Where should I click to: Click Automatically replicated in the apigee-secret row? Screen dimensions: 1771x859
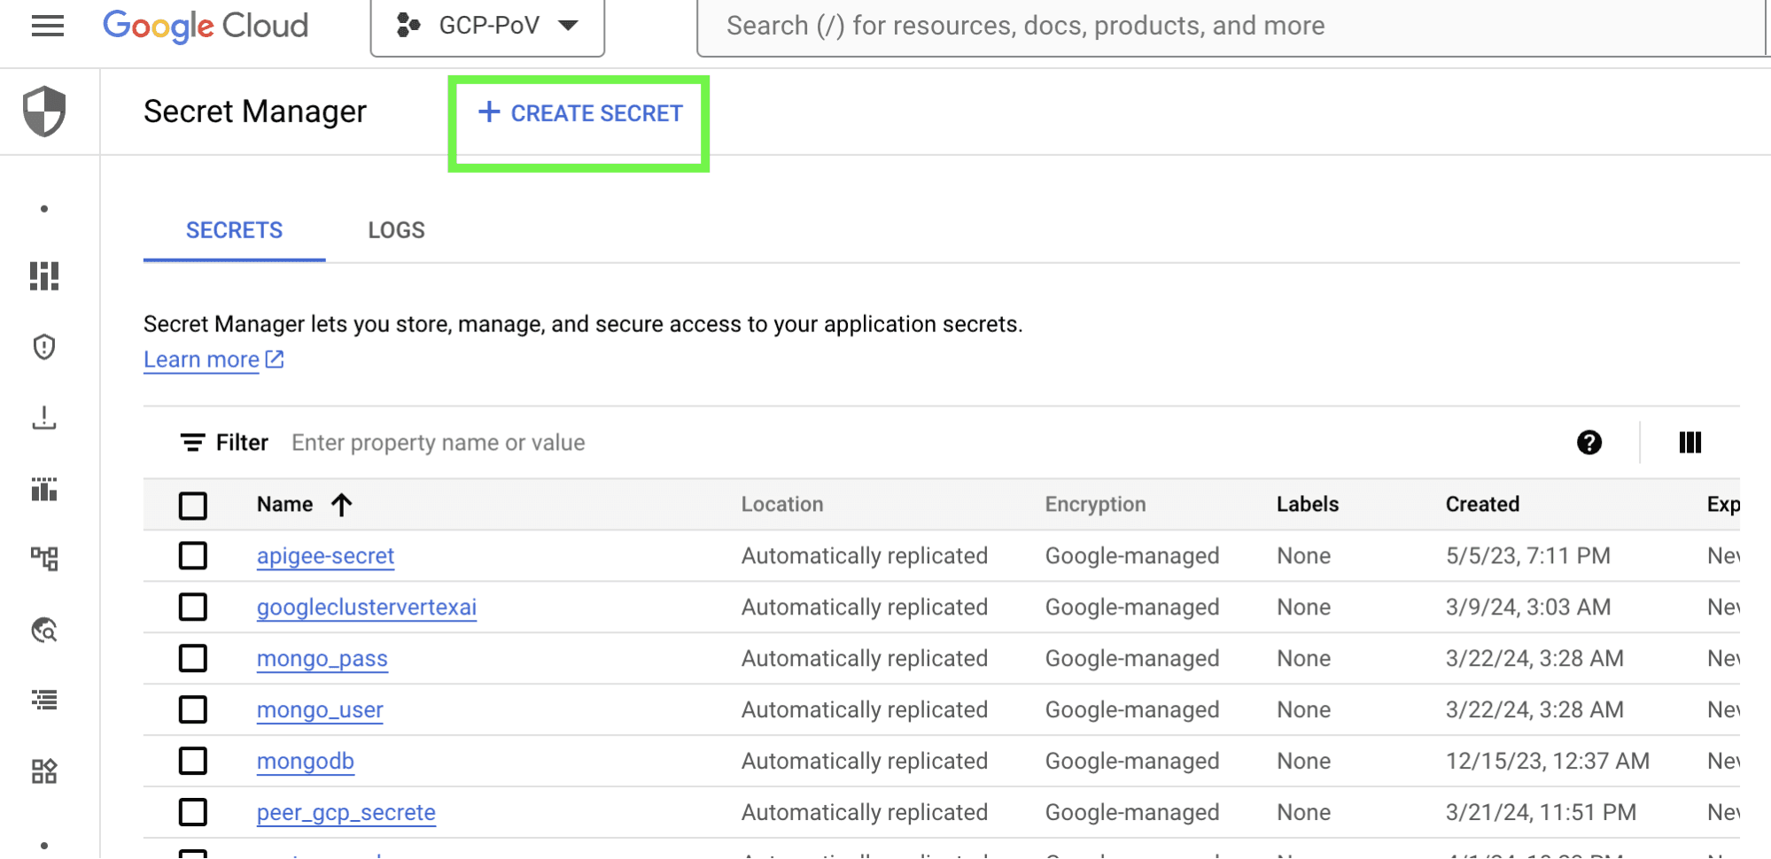[865, 556]
